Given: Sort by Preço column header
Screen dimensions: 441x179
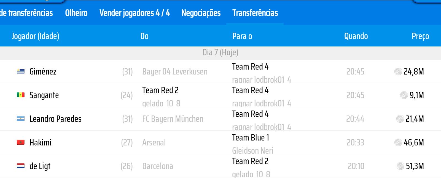Looking at the screenshot, I should [420, 36].
